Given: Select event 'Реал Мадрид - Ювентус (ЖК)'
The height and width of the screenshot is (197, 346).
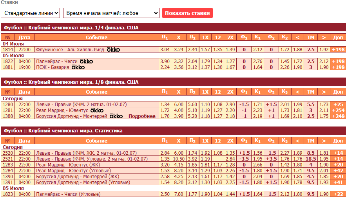Looking at the screenshot, I should pos(68,164).
